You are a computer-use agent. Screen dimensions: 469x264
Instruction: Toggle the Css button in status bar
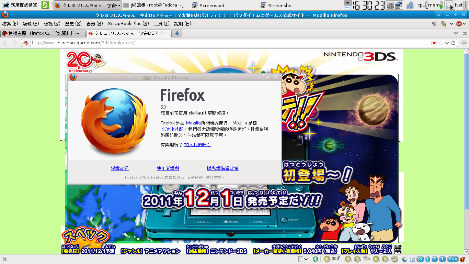tap(453, 259)
